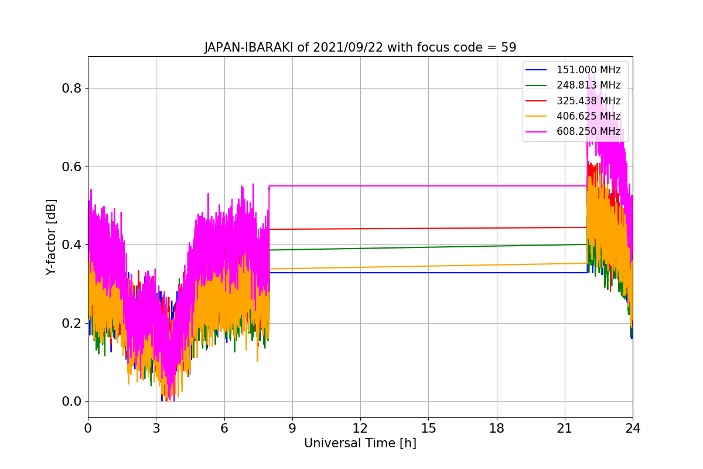Click the x-axis tick label 24
Screen dimensions: 703x469
(x=633, y=428)
